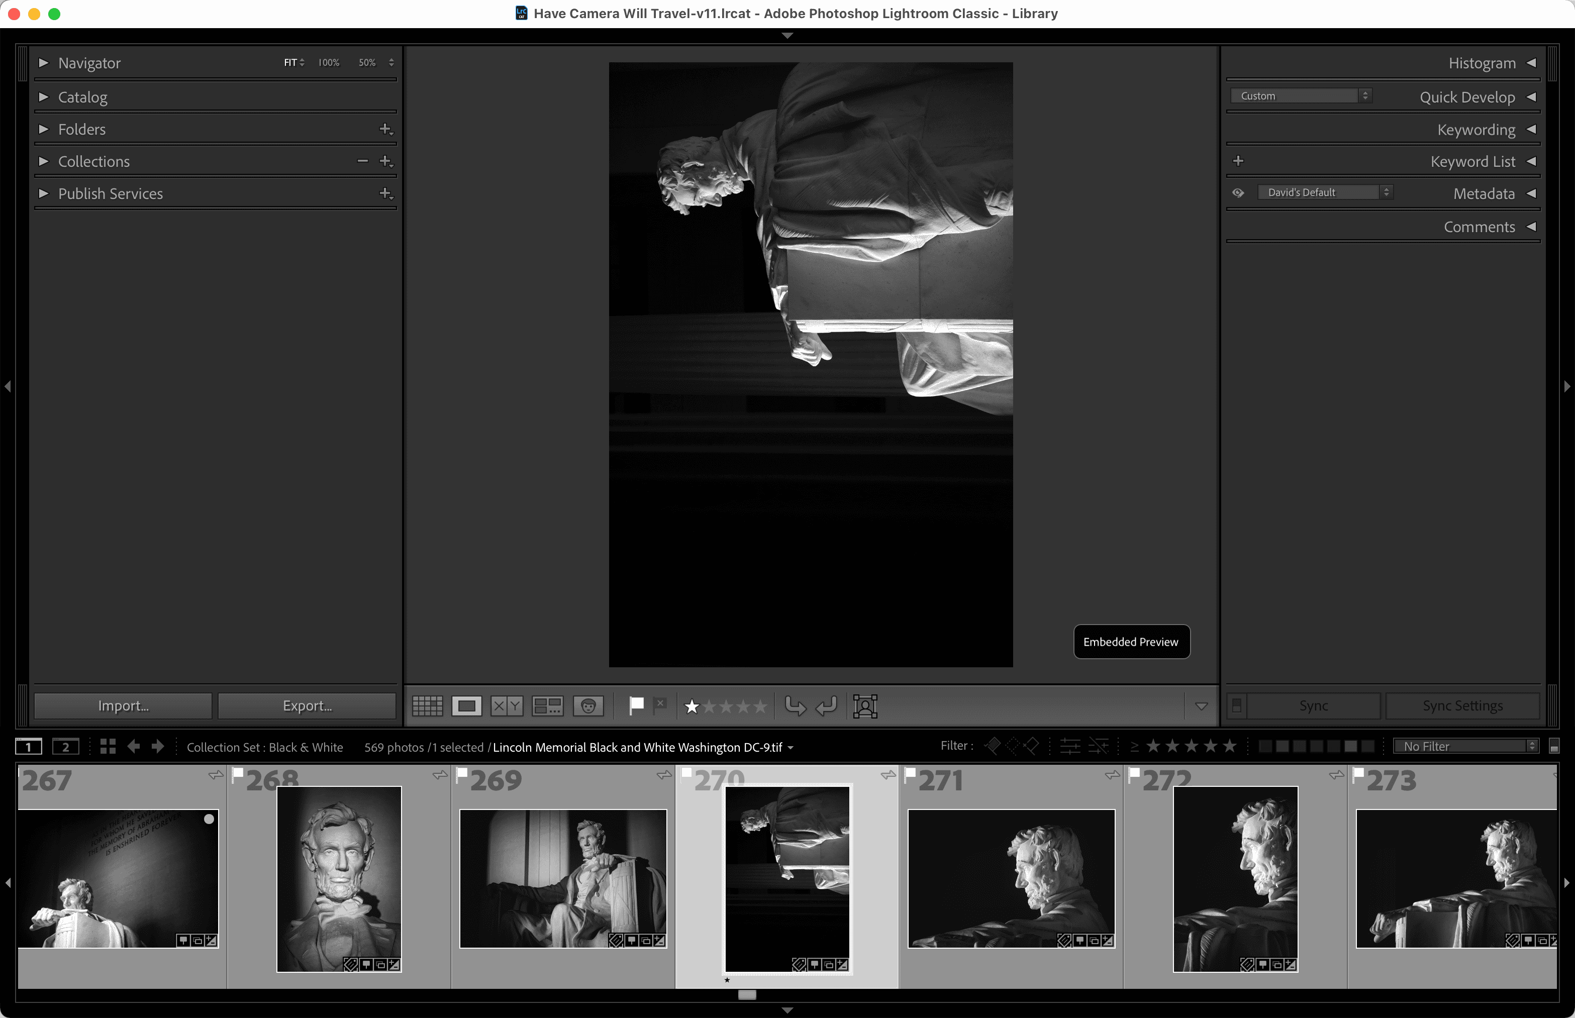Click the Sync Settings button
Viewport: 1575px width, 1018px height.
point(1462,705)
